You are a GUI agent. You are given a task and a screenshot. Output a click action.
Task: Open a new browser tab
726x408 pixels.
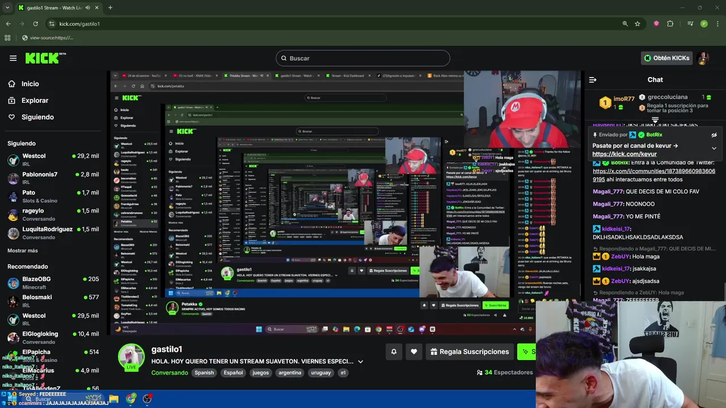click(110, 8)
